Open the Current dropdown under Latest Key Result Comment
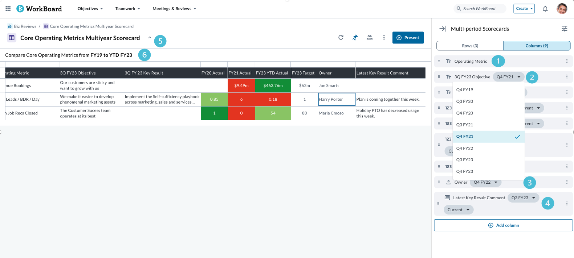Screen dimensions: 574x258 (459, 210)
